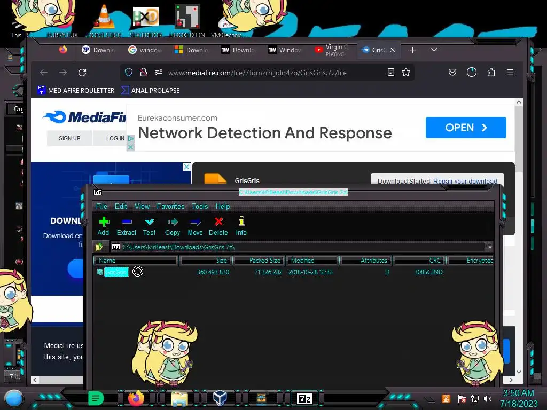Run the Test tool in 7-Zip
547x410 pixels.
tap(150, 226)
